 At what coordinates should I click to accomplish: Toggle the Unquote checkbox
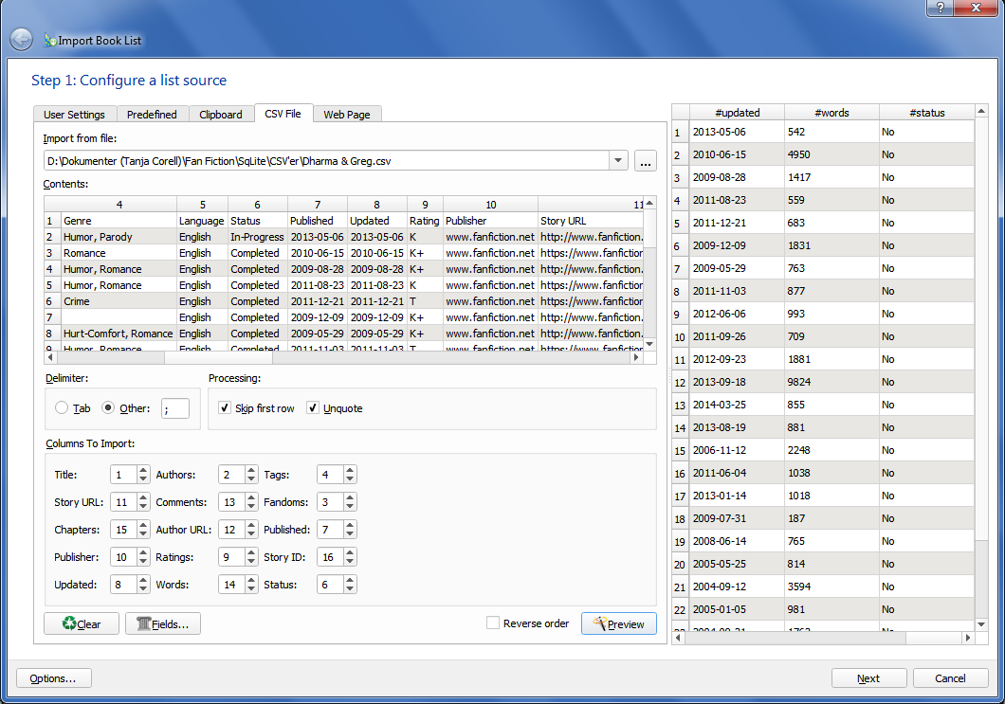[313, 407]
